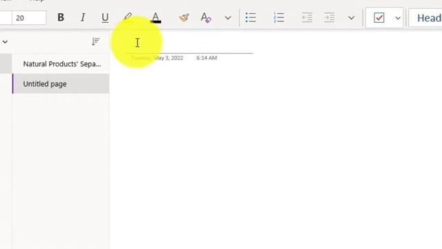
Task: Activate the Format Painter brush
Action: 184,17
